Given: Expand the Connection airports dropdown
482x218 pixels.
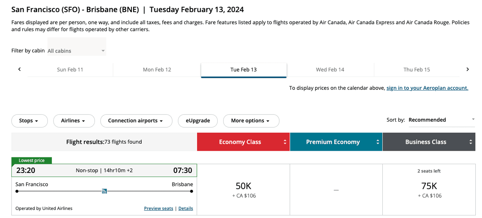Looking at the screenshot, I should pyautogui.click(x=136, y=120).
